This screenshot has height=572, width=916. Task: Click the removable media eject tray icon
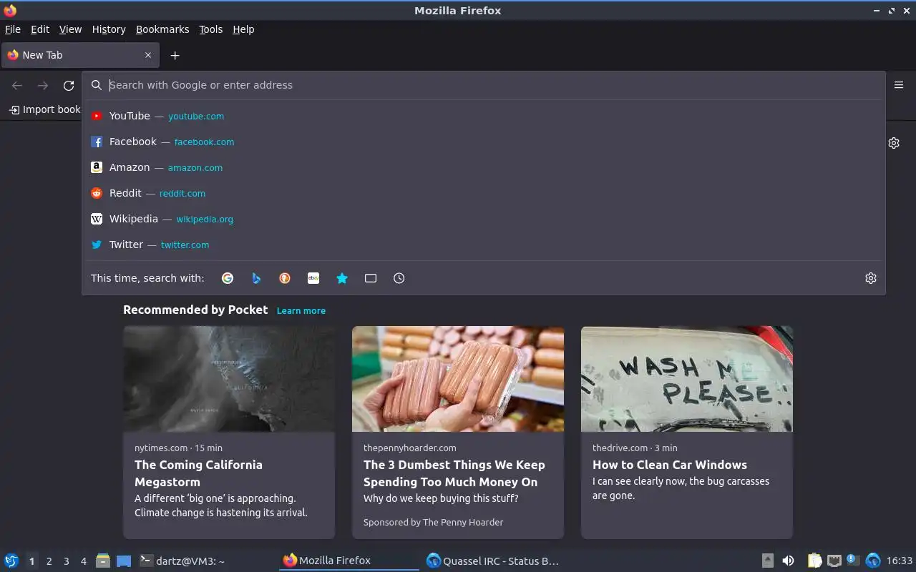(767, 561)
